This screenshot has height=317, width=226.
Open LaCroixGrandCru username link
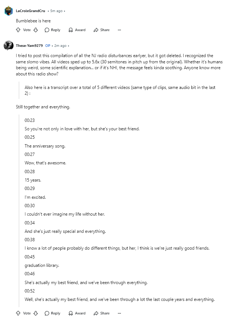(30, 11)
